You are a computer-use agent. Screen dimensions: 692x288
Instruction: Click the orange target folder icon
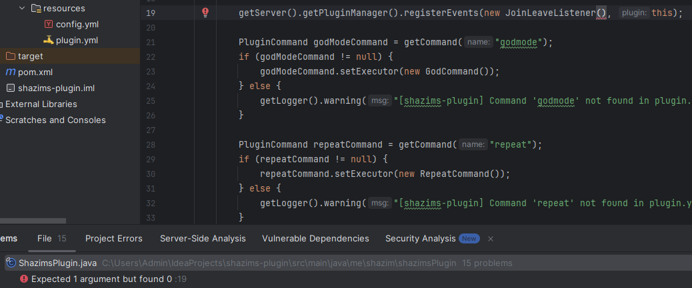point(11,57)
